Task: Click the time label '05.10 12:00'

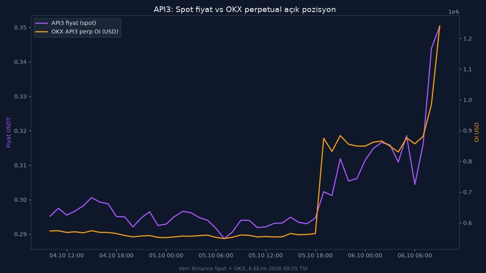Action: tap(266, 256)
